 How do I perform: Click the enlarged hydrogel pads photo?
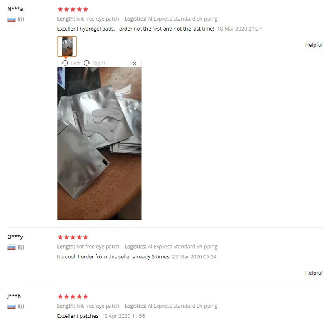[x=99, y=144]
